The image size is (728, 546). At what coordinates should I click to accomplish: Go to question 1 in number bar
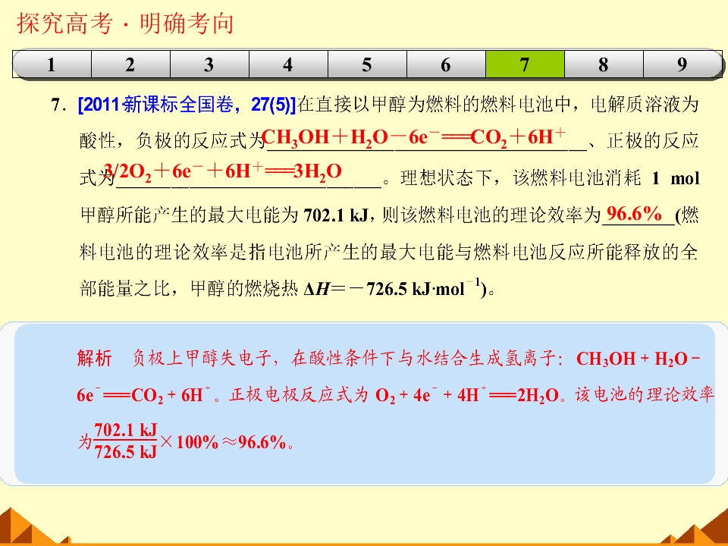point(52,64)
